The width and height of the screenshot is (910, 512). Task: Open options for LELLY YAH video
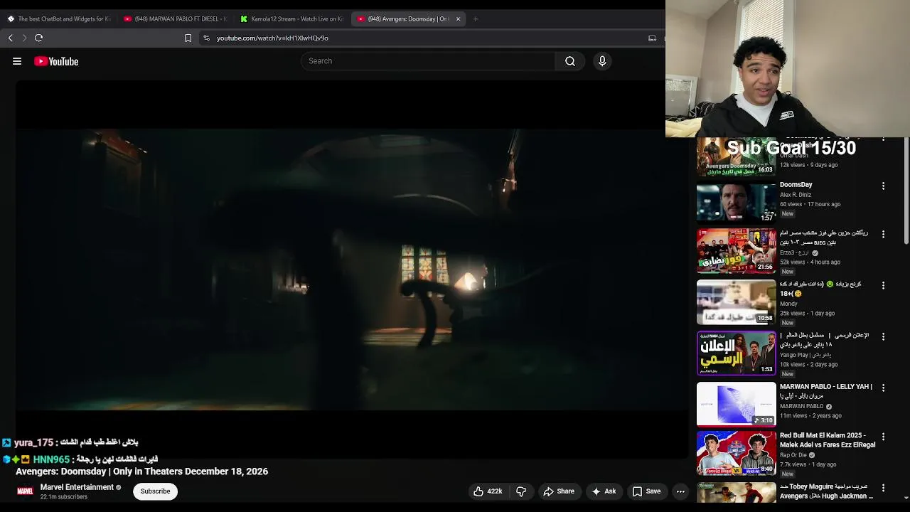coord(883,388)
